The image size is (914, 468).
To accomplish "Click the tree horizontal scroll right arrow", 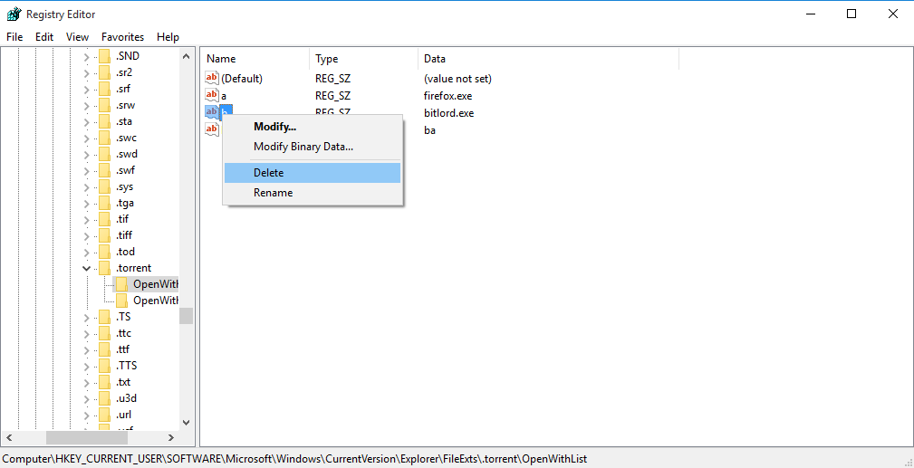I will 171,437.
